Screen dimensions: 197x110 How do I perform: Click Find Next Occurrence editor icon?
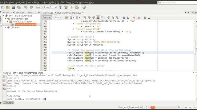[x=94, y=18]
